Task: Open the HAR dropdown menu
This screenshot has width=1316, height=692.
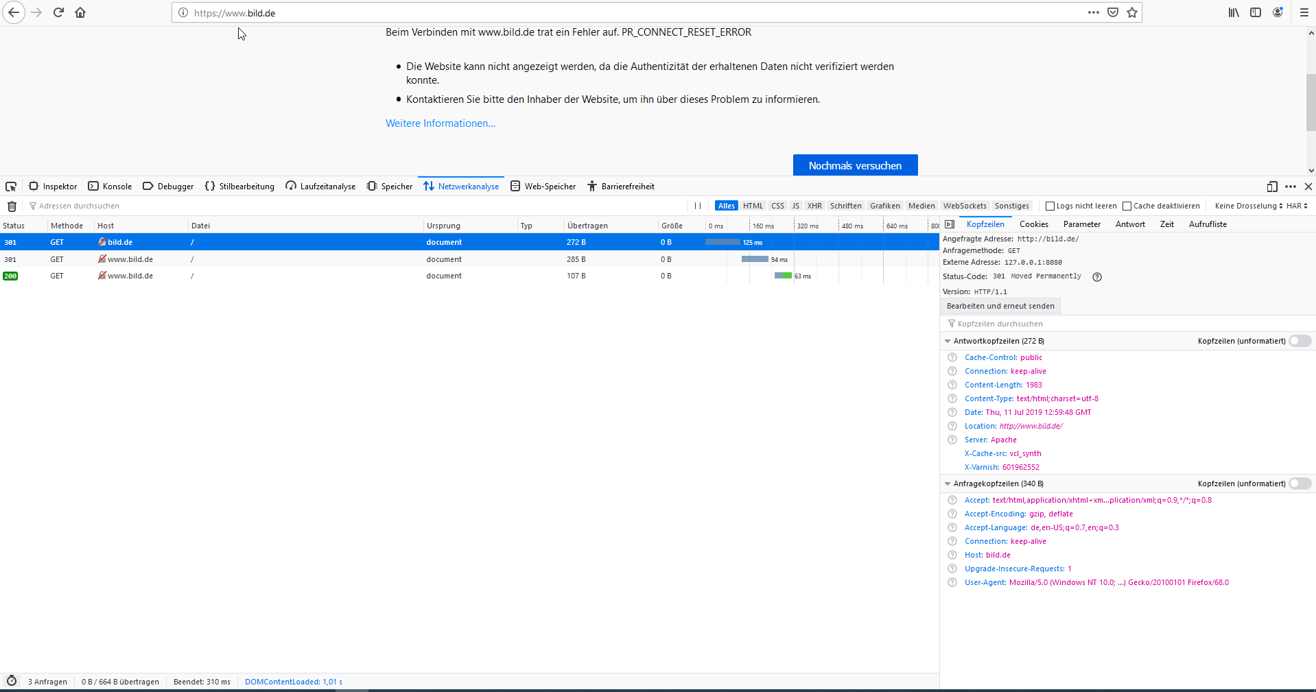Action: [1297, 206]
